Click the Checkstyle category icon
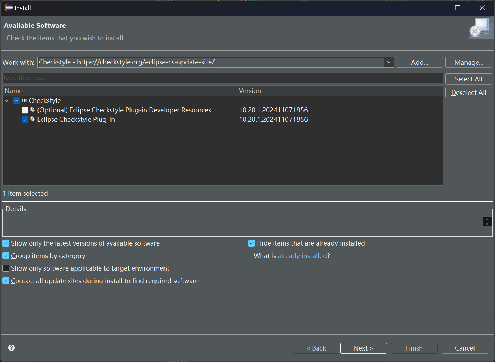This screenshot has height=362, width=495. click(24, 100)
